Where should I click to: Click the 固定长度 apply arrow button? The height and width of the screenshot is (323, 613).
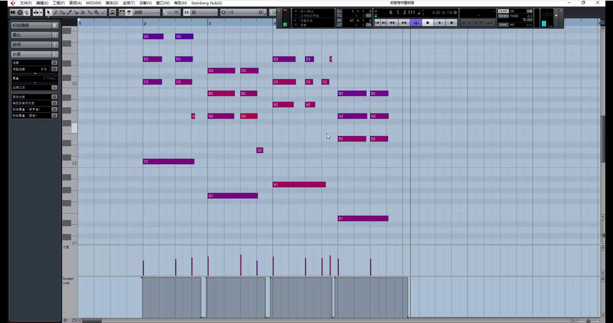54,97
